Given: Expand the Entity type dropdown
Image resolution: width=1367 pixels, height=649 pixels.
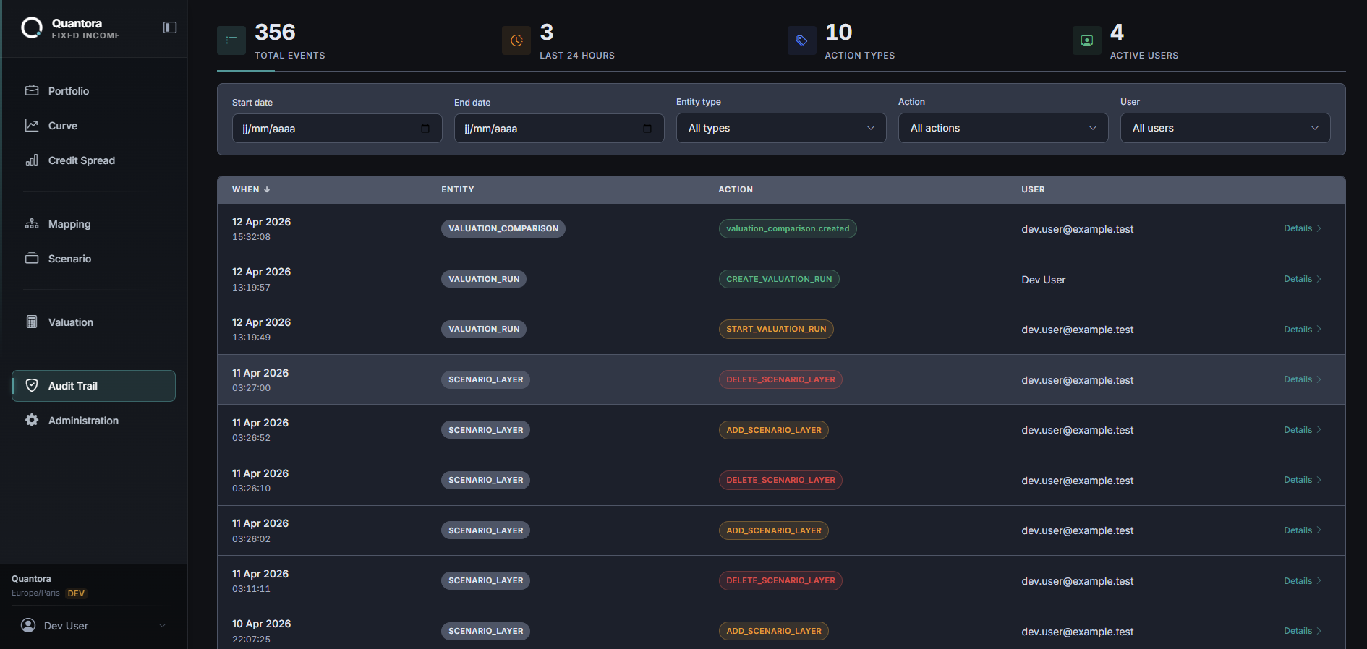Looking at the screenshot, I should (x=781, y=128).
